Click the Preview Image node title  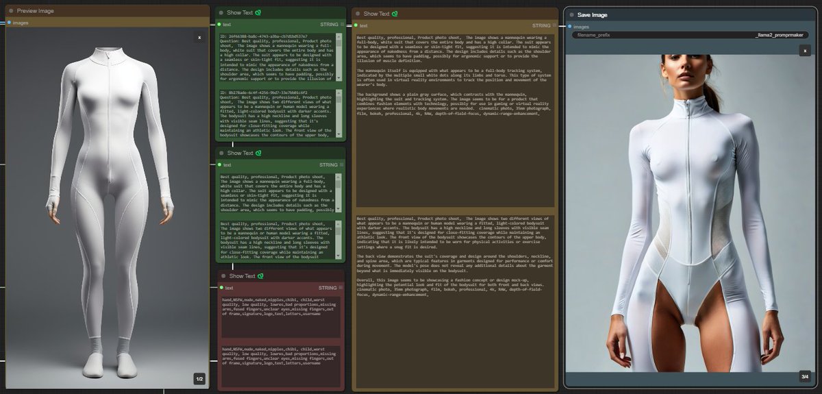click(36, 11)
